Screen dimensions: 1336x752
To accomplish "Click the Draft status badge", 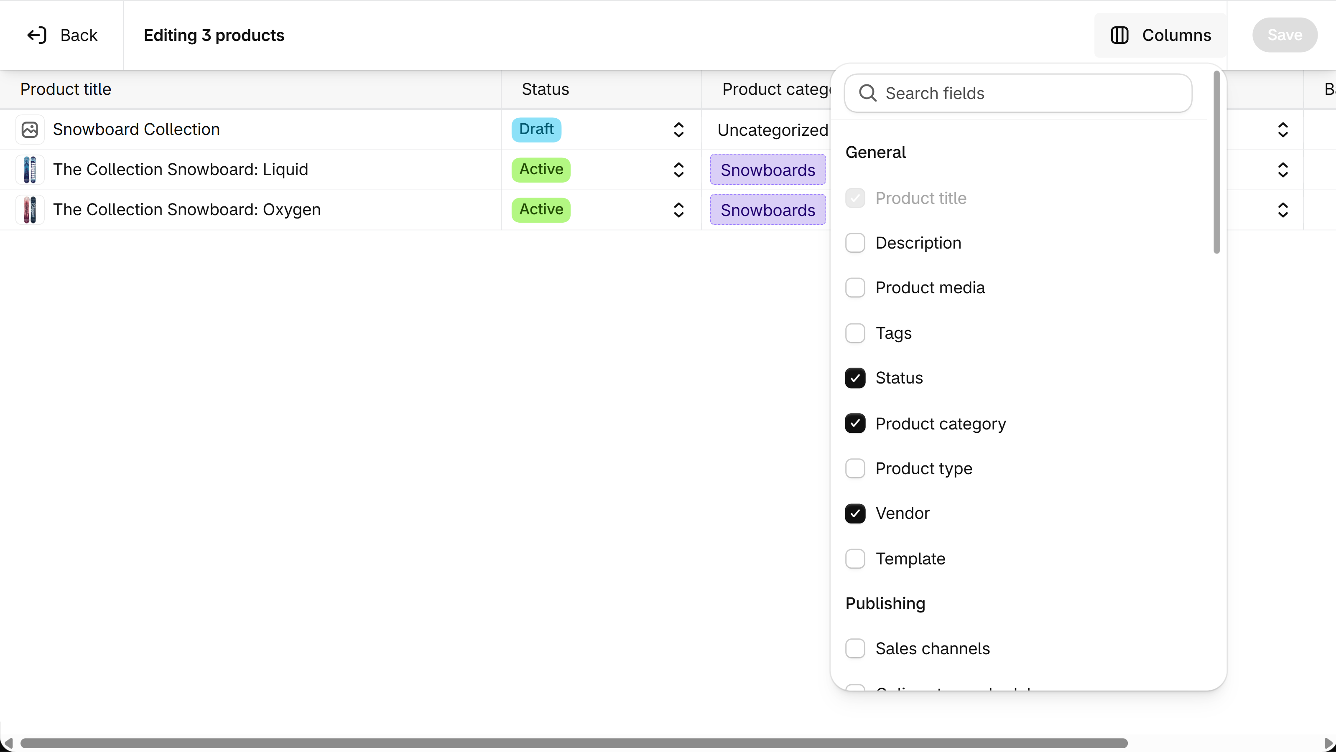I will coord(536,130).
